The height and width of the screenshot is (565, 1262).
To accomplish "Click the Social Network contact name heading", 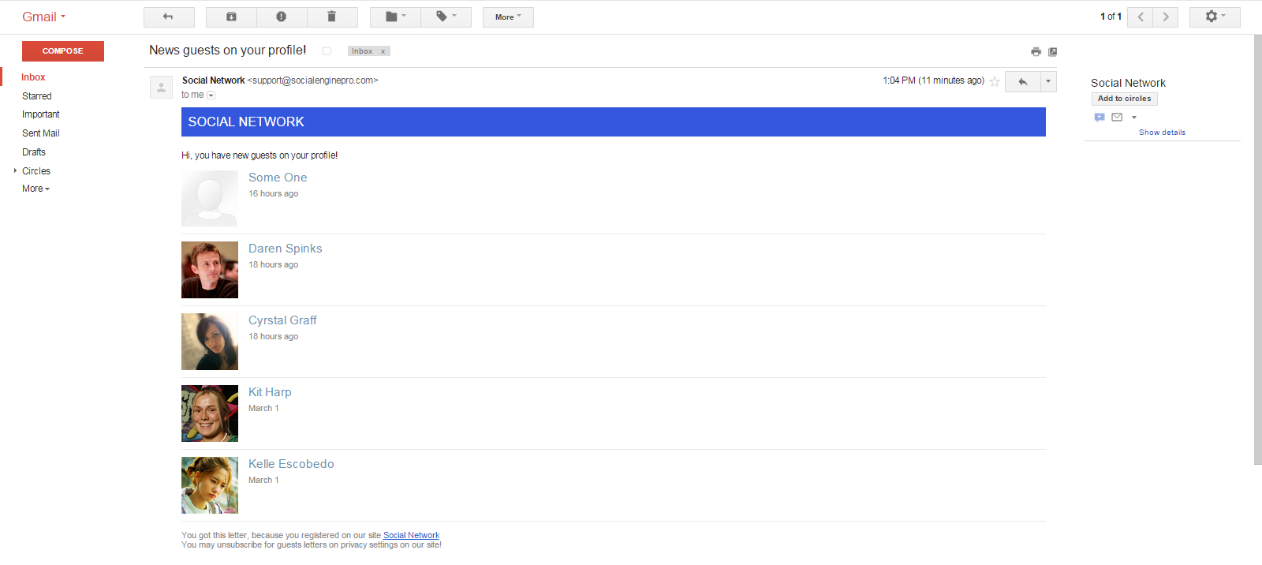I will click(x=1128, y=83).
